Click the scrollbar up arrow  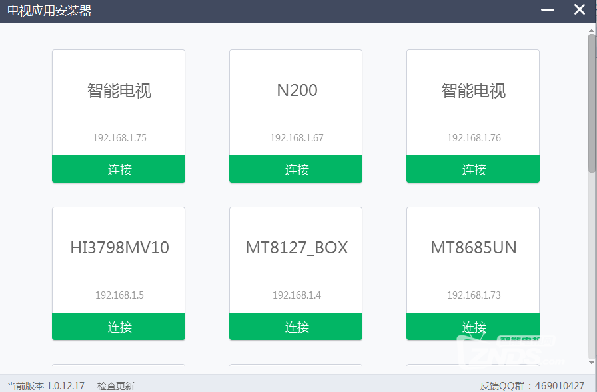(x=592, y=31)
